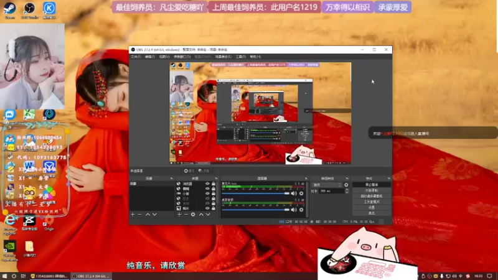
Task: Move source up in sources panel
Action: click(x=201, y=215)
